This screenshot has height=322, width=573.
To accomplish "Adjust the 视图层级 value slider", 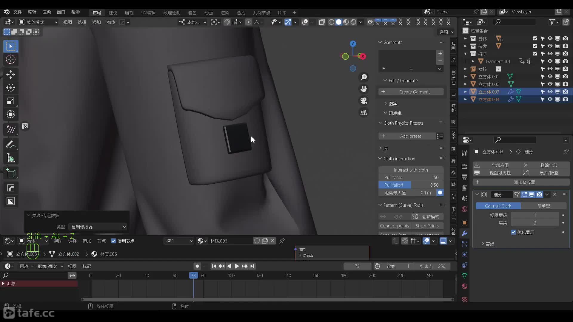I will point(535,215).
